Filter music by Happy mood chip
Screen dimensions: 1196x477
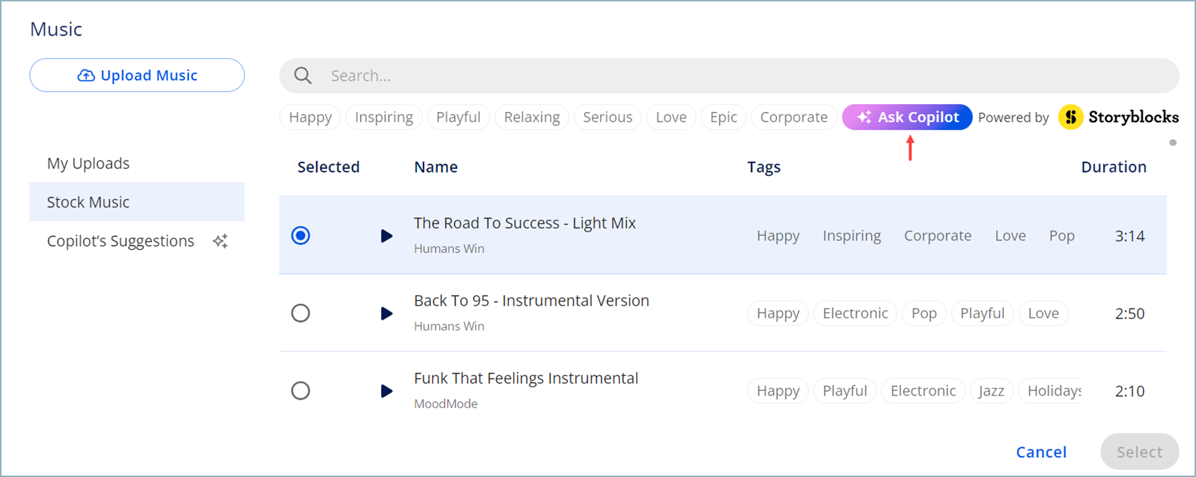tap(310, 117)
